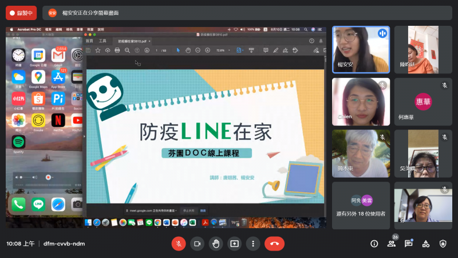This screenshot has height=258, width=458.
Task: Click the 隱藏 link on sharing bar
Action: 203,210
